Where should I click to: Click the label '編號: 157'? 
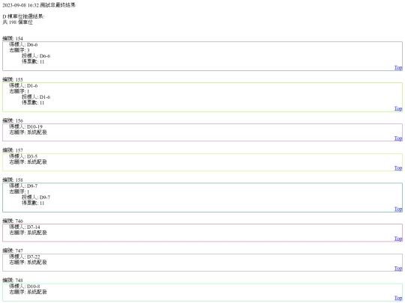13,150
